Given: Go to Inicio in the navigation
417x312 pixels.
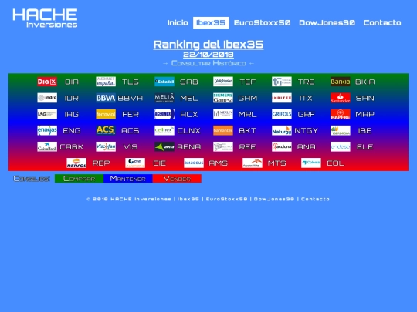Looking at the screenshot, I should (178, 23).
